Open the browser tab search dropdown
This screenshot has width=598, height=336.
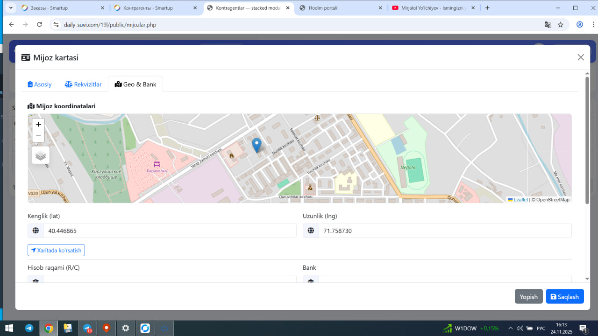[x=10, y=8]
